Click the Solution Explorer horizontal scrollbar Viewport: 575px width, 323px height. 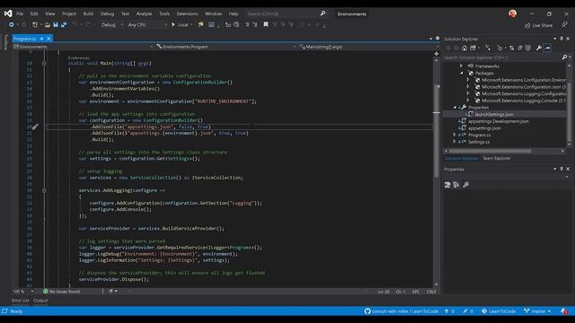(x=505, y=151)
